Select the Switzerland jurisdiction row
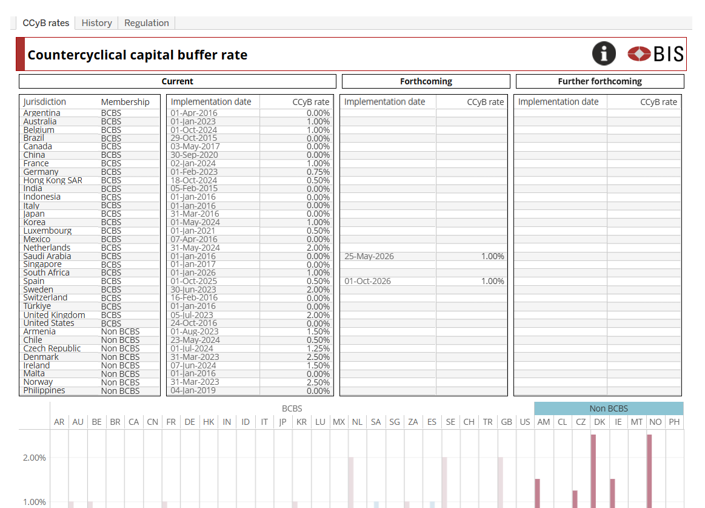Image resolution: width=705 pixels, height=508 pixels. pyautogui.click(x=90, y=298)
